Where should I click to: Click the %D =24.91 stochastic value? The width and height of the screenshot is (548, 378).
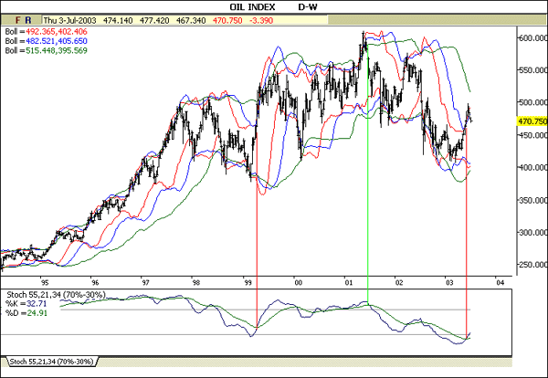pos(26,312)
